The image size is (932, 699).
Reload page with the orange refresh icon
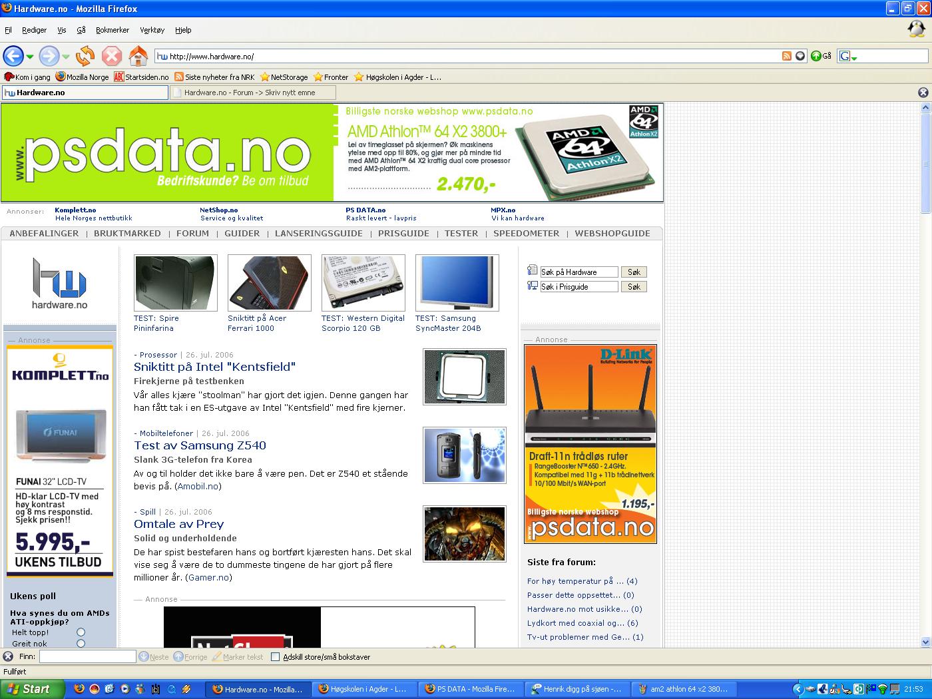(85, 56)
